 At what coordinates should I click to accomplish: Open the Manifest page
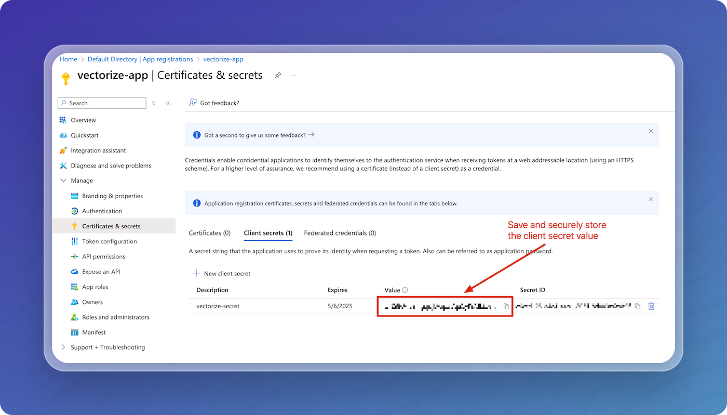[93, 332]
